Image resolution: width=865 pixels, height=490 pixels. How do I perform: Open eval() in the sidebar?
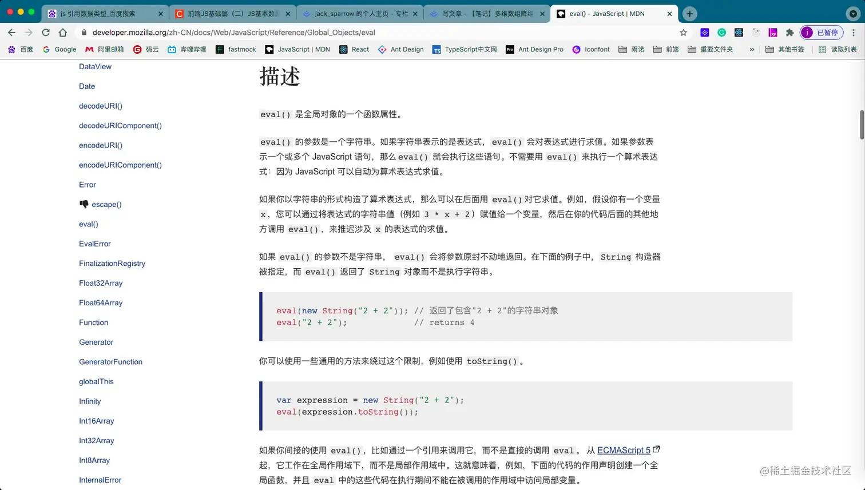coord(89,224)
